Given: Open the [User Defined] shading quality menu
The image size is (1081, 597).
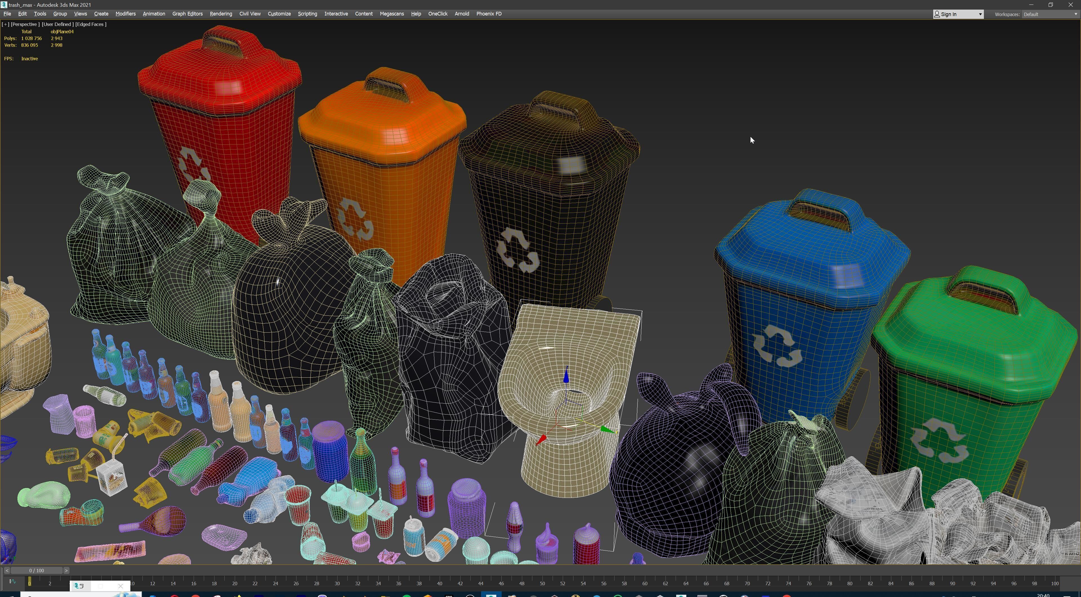Looking at the screenshot, I should (57, 24).
